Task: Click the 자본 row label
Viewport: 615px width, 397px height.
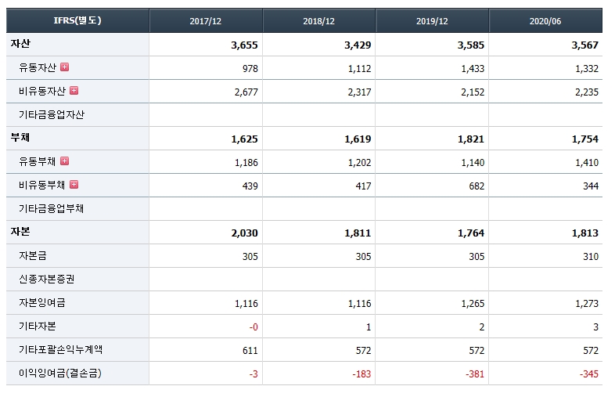Action: pyautogui.click(x=20, y=232)
